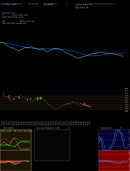
Task: Click the 'MACD: 39.46, 32.66, -2.2 D' line
Action: click(12, 17)
